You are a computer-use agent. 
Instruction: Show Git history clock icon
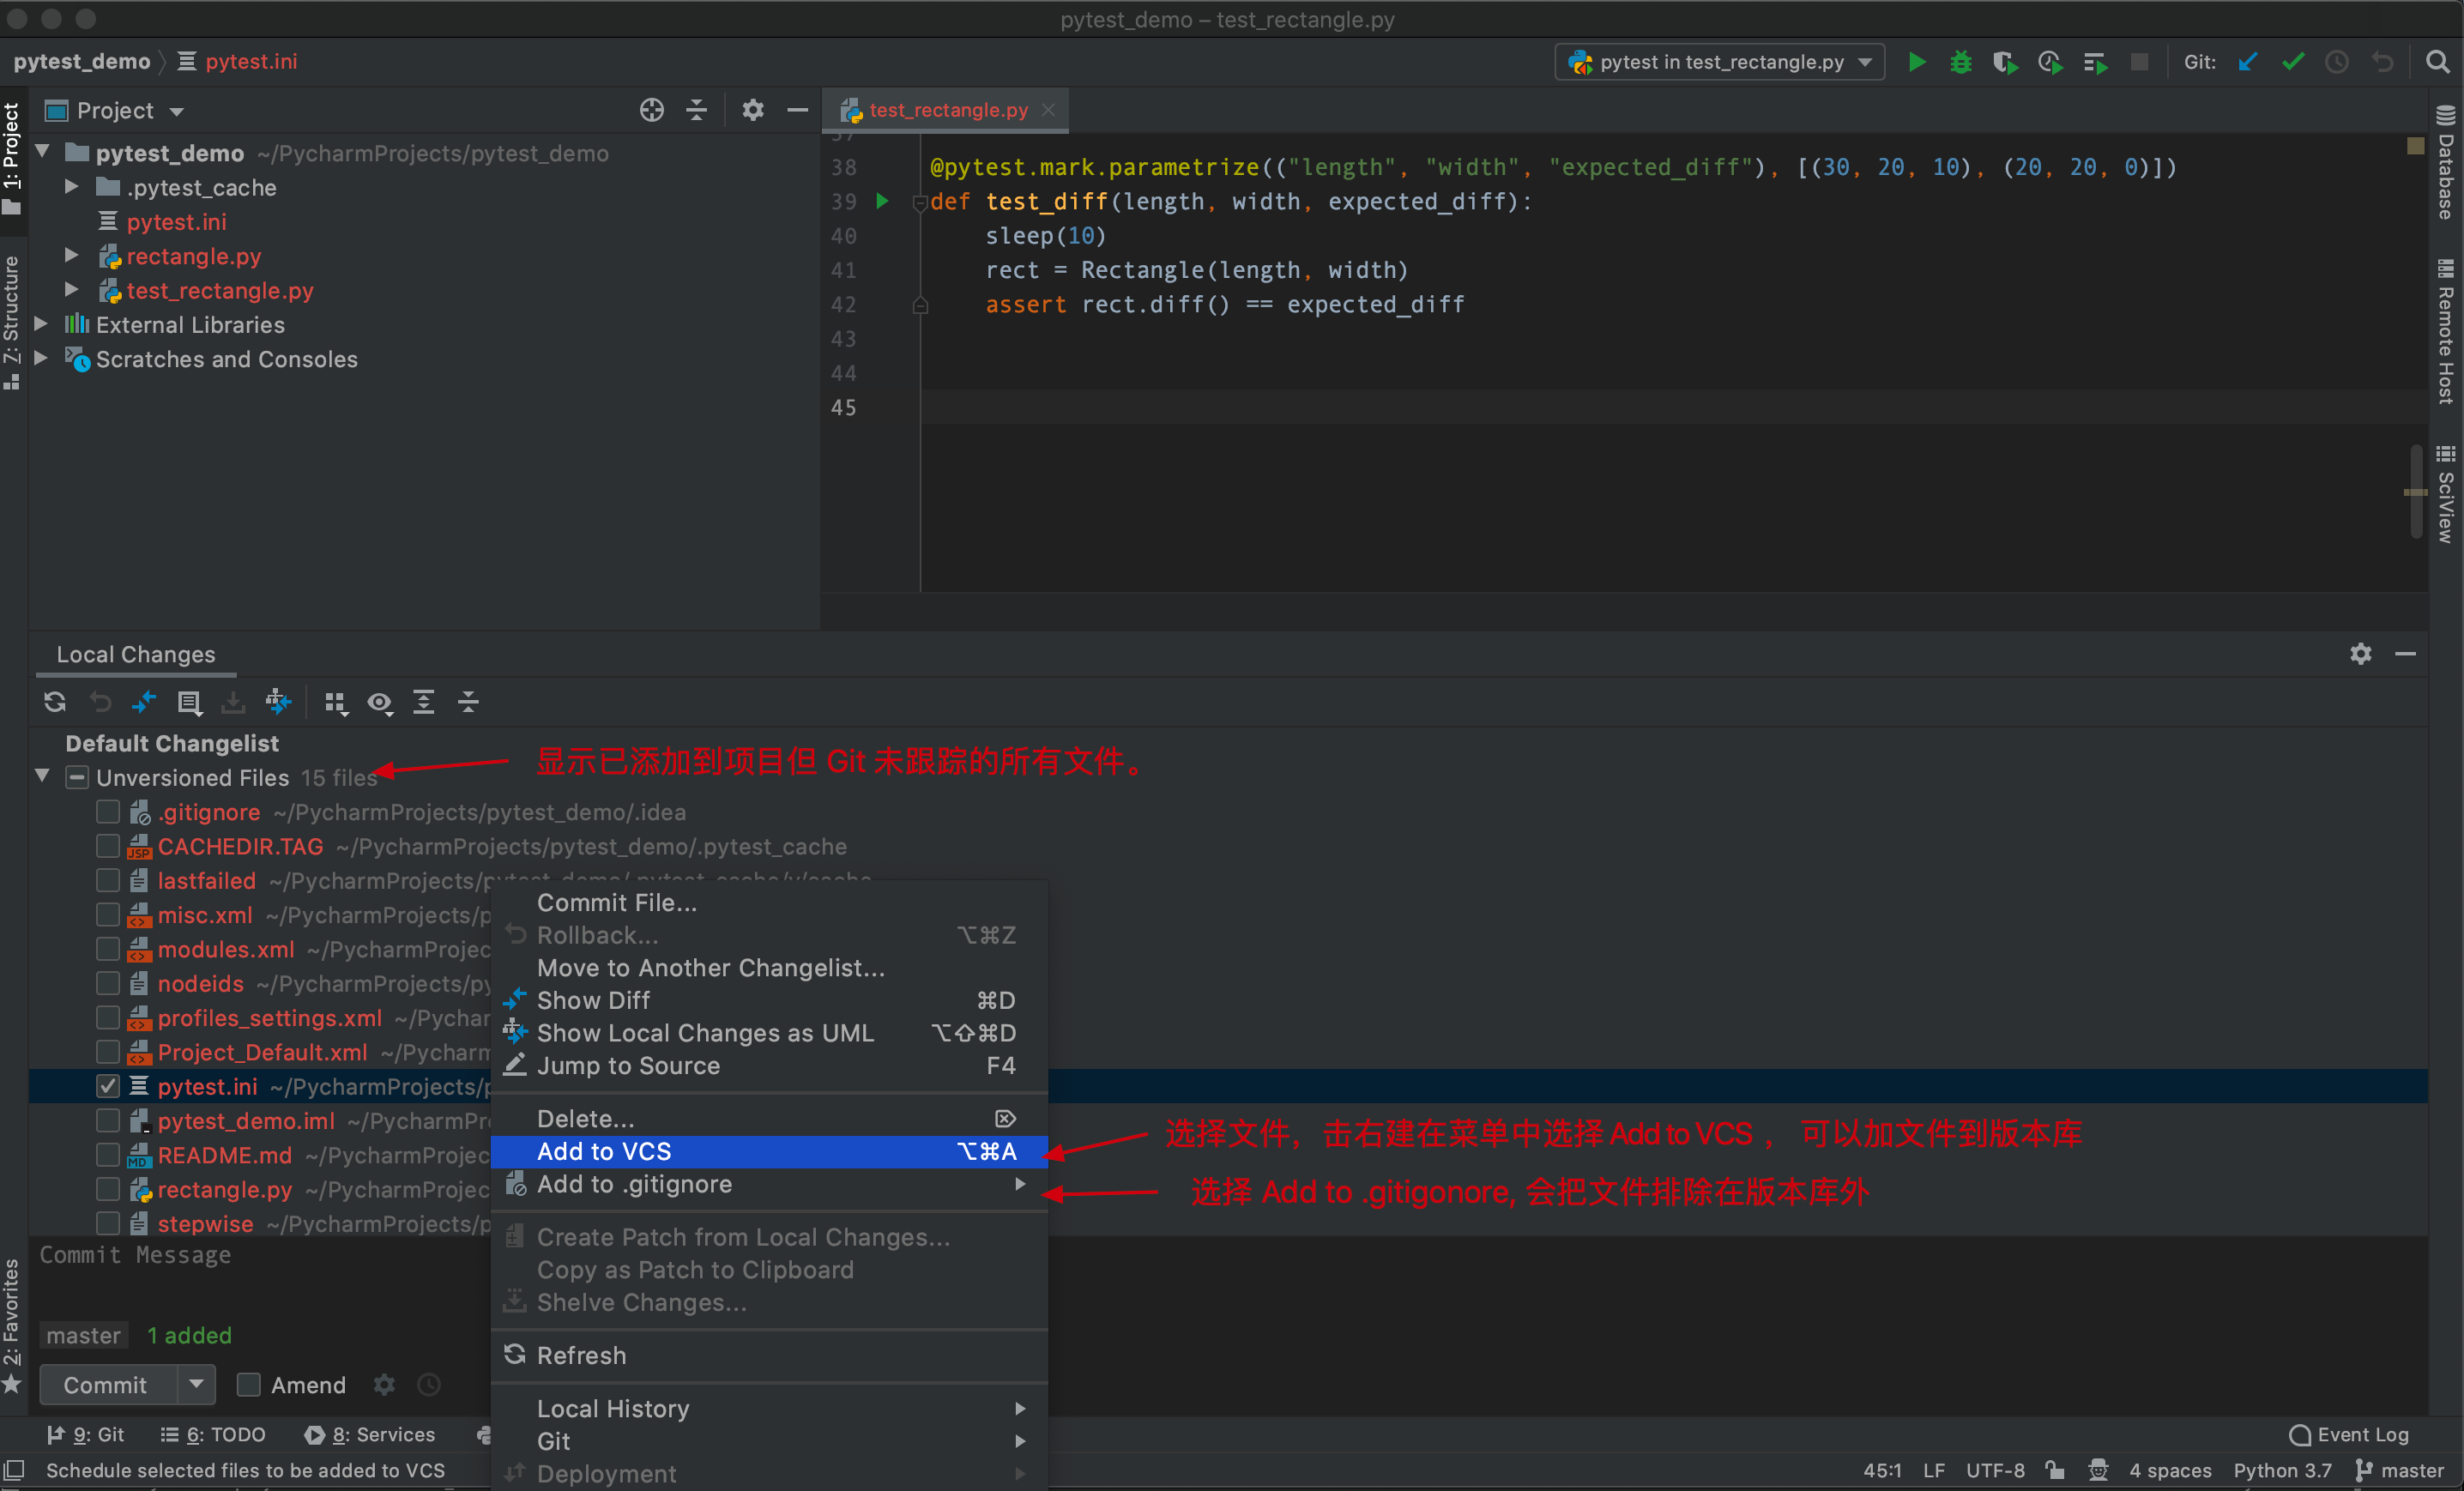(2337, 62)
